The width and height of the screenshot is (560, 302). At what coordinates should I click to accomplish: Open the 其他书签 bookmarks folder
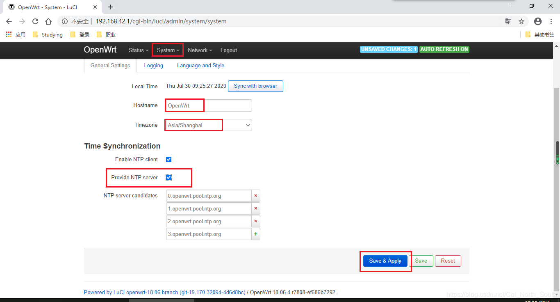pyautogui.click(x=540, y=35)
